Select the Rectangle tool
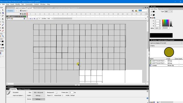The image size is (183, 103). [3, 22]
